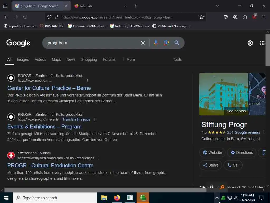Clear the search box text
The width and height of the screenshot is (270, 203).
point(143,43)
